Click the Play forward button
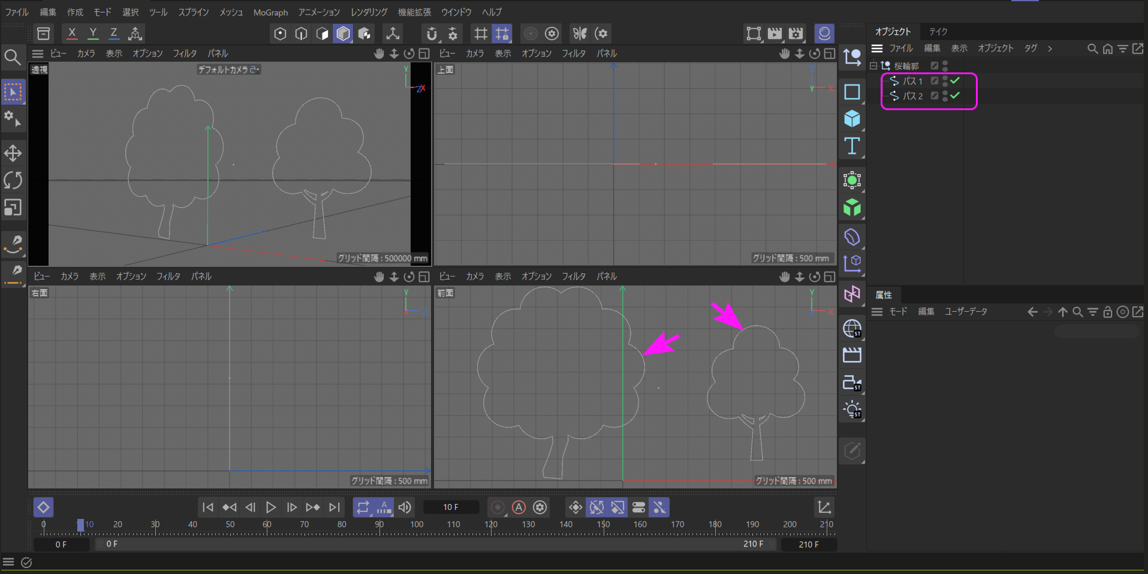 (271, 508)
